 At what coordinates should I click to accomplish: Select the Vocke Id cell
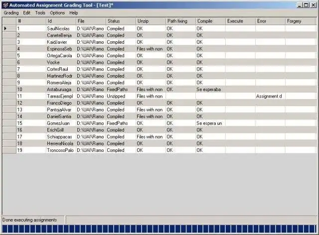[x=61, y=62]
